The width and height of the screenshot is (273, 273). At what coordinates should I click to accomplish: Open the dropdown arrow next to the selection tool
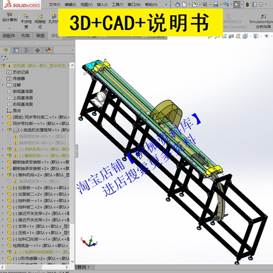click(x=242, y=5)
